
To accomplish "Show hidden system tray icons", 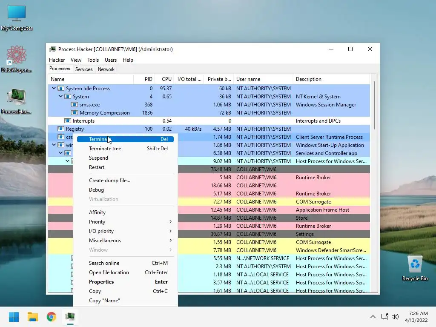I will click(x=373, y=317).
